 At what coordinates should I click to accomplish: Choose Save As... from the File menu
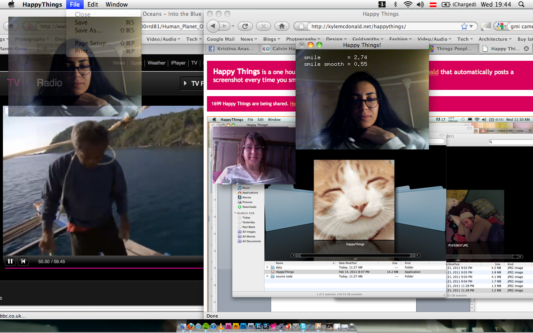pyautogui.click(x=88, y=30)
